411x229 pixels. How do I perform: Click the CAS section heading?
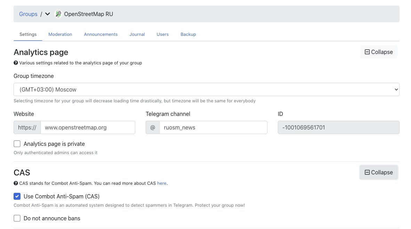(22, 173)
